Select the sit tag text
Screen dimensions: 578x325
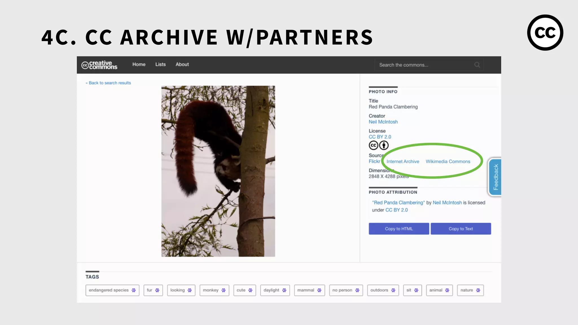[409, 290]
